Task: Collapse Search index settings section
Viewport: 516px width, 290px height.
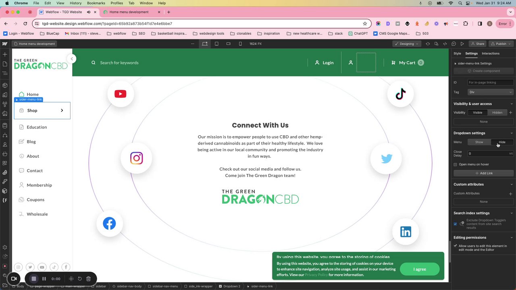Action: pyautogui.click(x=512, y=213)
